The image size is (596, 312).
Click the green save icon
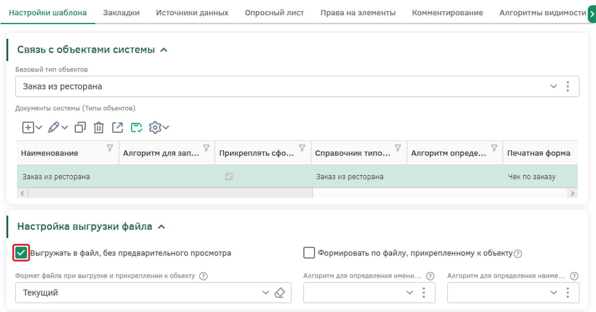pos(136,128)
